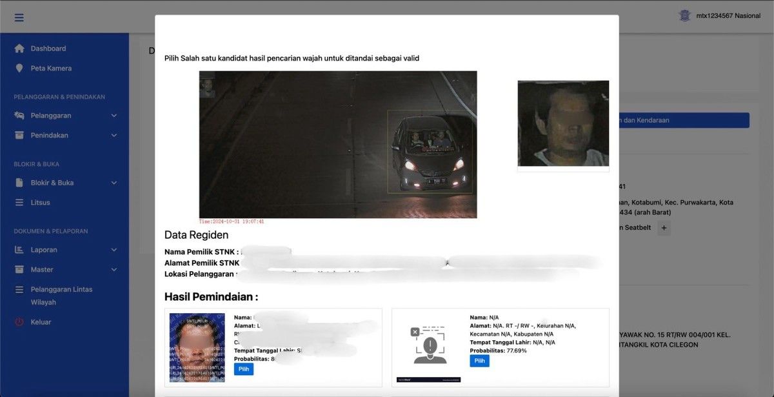Expand the Pelanggaran submenu chevron
Image resolution: width=774 pixels, height=397 pixels.
coord(114,116)
